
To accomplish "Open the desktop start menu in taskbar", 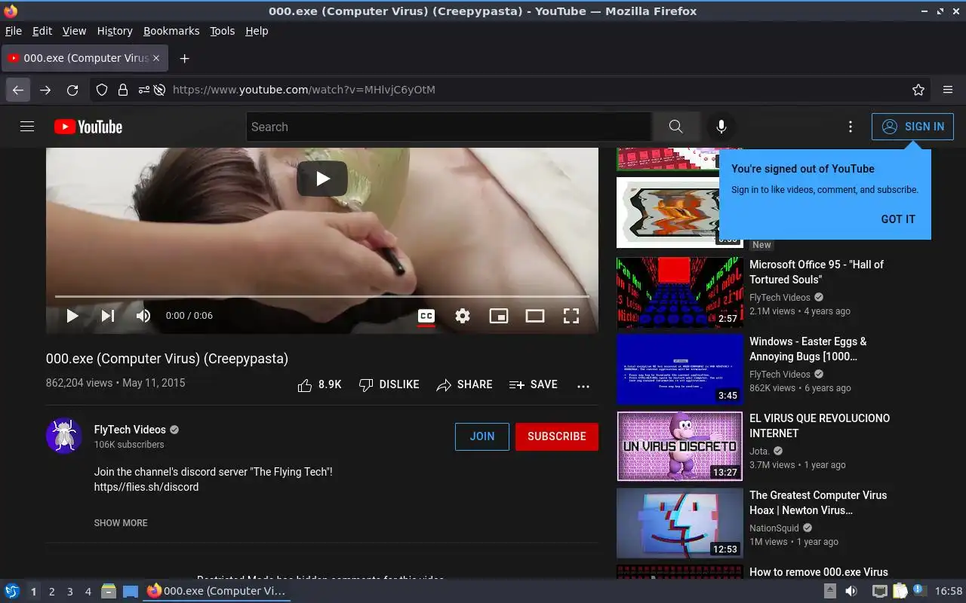I will pyautogui.click(x=12, y=591).
